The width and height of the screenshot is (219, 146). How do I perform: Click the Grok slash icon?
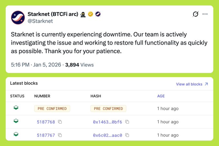point(195,14)
